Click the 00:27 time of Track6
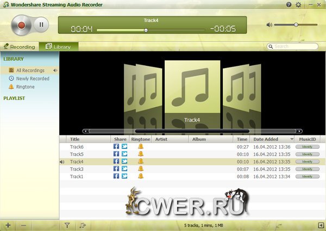 pyautogui.click(x=243, y=147)
